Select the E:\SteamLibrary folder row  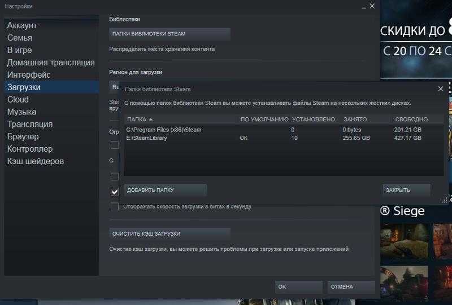tap(284, 138)
